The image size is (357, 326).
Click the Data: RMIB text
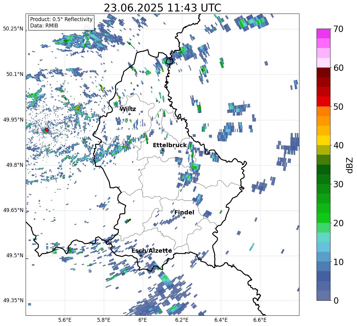44,26
